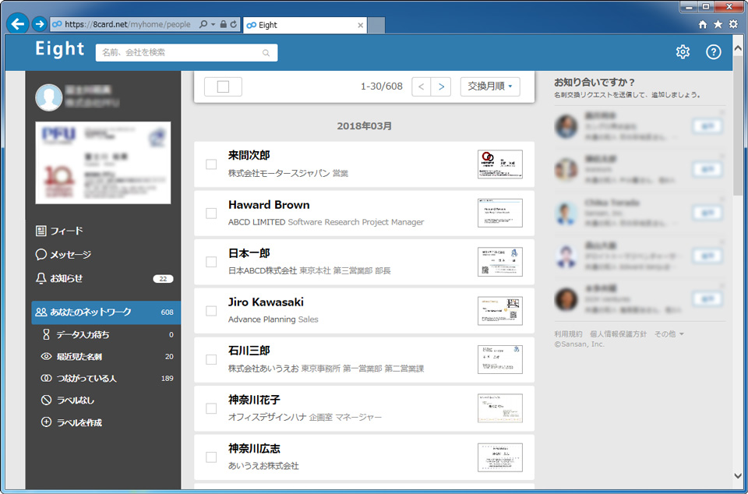The height and width of the screenshot is (494, 748).
Task: Open contact name 日本一郎
Action: pyautogui.click(x=249, y=254)
